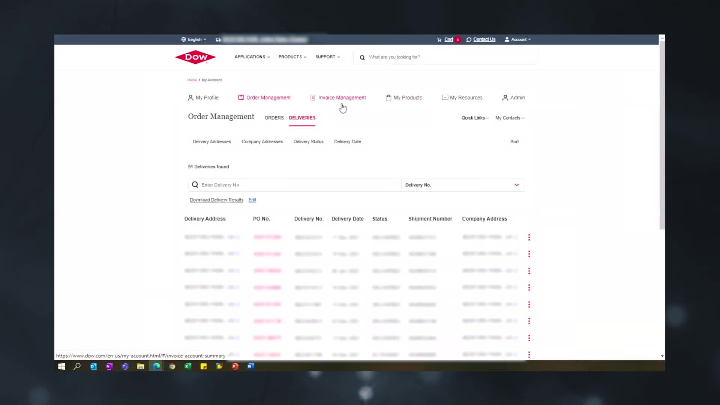
Task: Select the My Profile icon
Action: [x=190, y=97]
